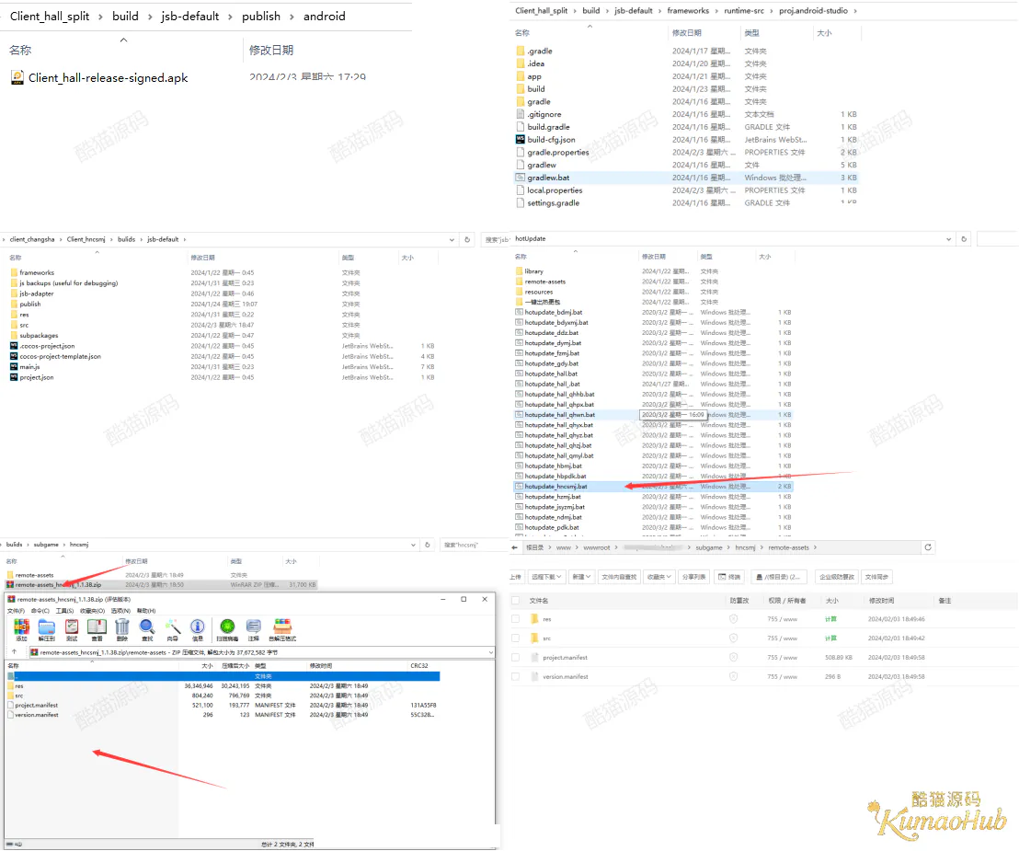Open the WinRAR 文件(F) menu

16,611
